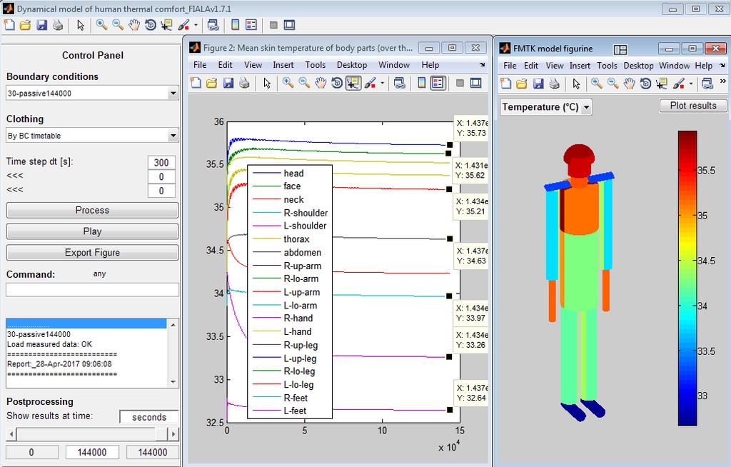
Task: Open File menu in Figure 2 window
Action: pyautogui.click(x=200, y=65)
